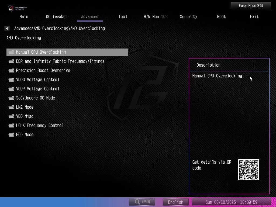
Task: Open VDDG Voltage Control
Action: [x=37, y=80]
